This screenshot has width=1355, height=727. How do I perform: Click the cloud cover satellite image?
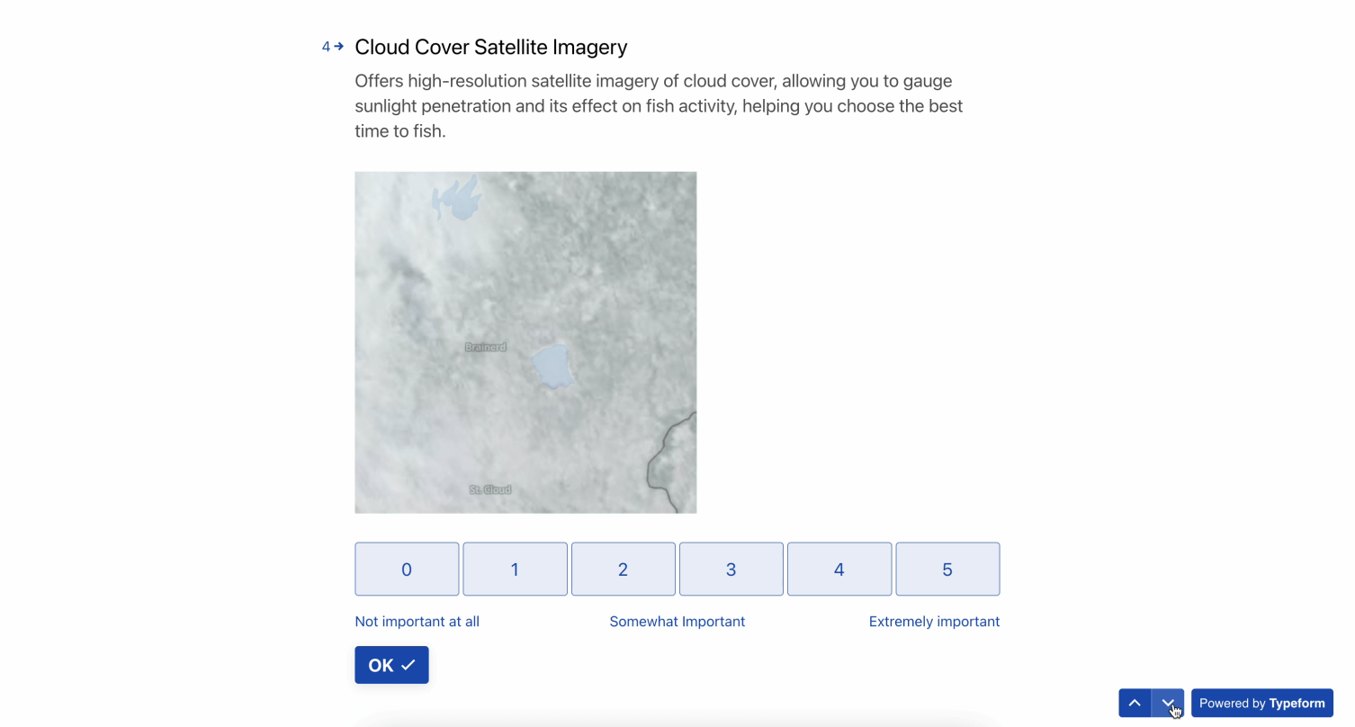[x=525, y=343]
